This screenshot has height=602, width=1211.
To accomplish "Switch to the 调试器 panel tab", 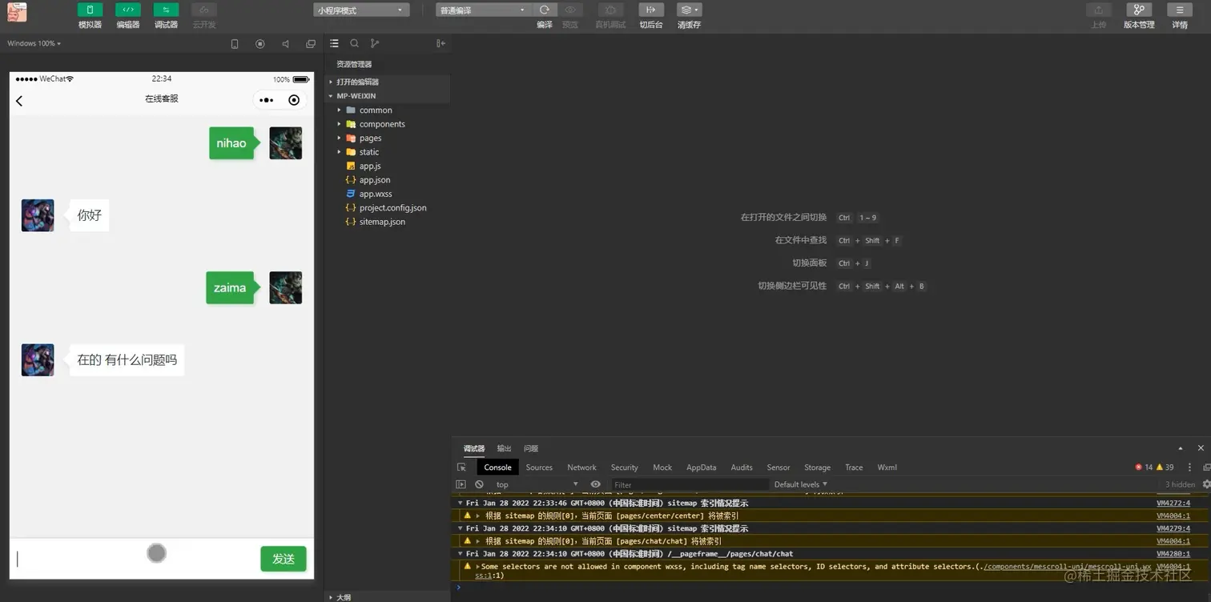I will click(474, 449).
